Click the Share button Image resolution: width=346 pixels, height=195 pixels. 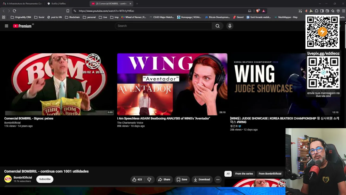164,180
